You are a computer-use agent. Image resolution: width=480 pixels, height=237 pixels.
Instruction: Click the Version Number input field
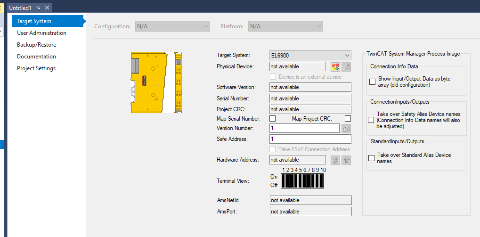(305, 128)
